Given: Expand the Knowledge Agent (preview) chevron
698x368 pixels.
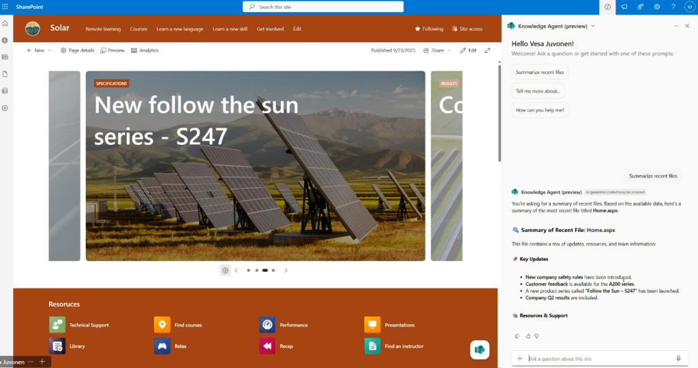Looking at the screenshot, I should (x=593, y=27).
